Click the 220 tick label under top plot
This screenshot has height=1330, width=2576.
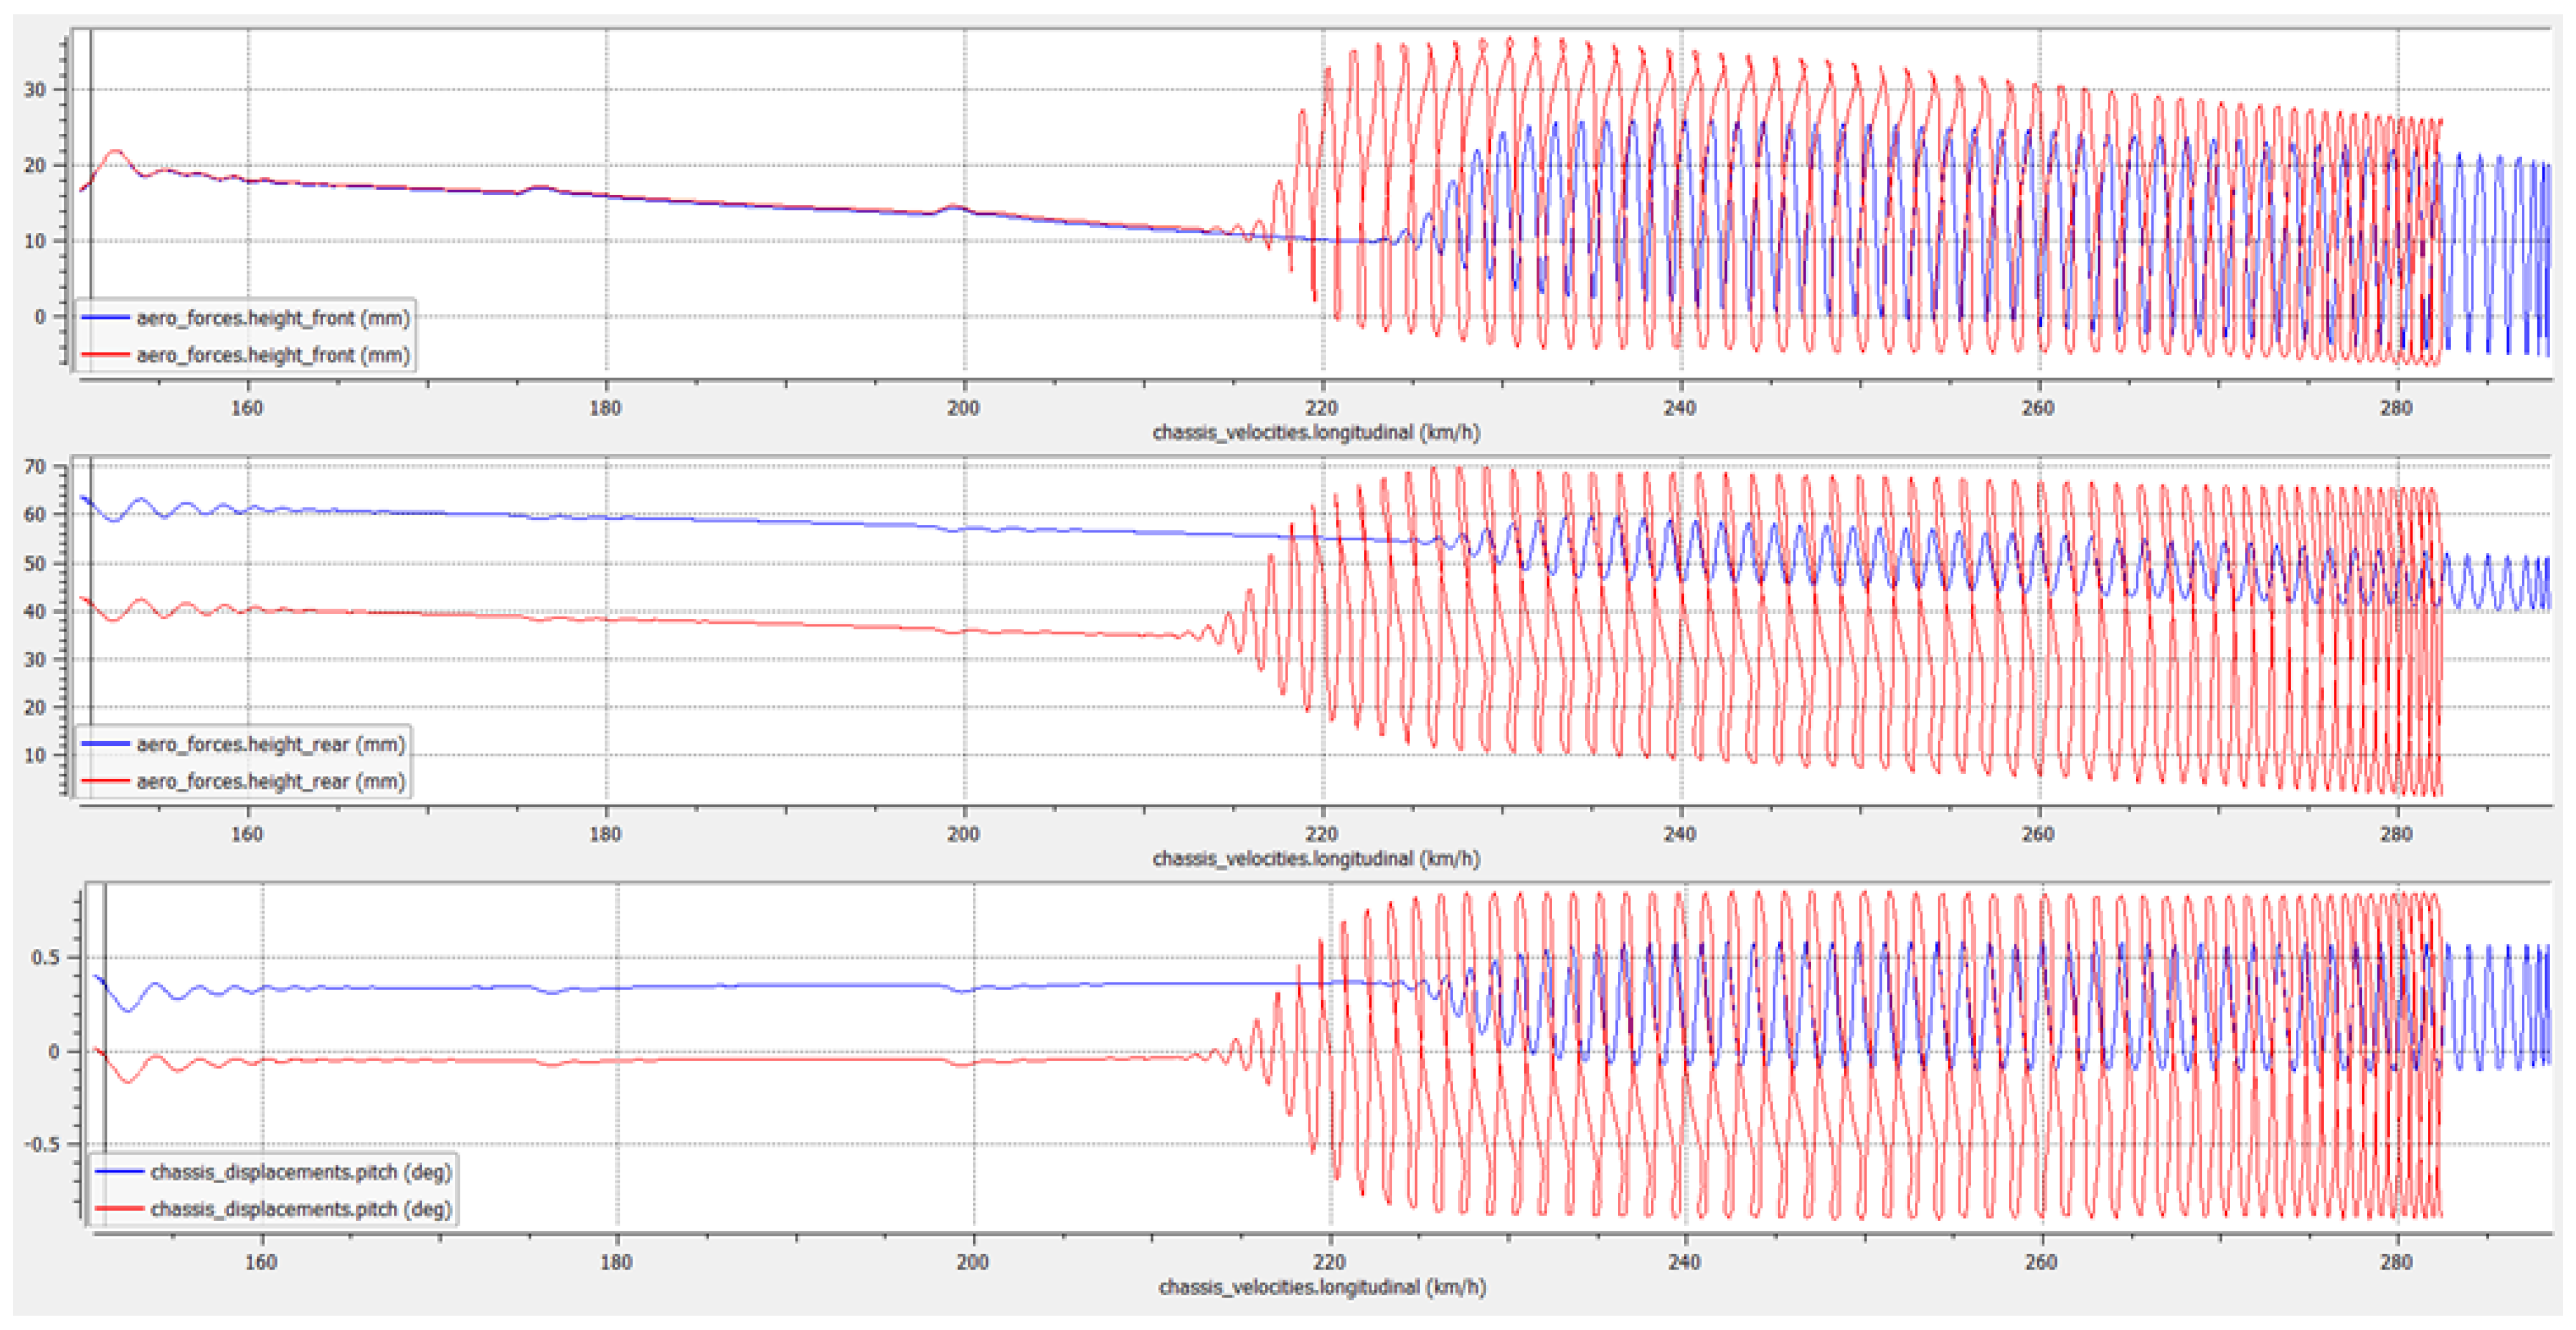1321,408
